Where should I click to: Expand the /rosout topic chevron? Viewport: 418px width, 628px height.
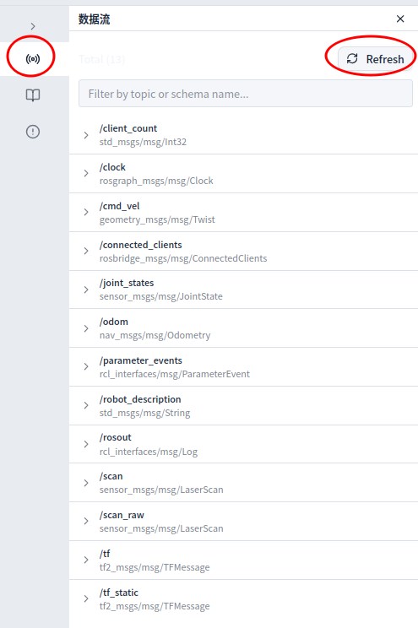coord(86,444)
